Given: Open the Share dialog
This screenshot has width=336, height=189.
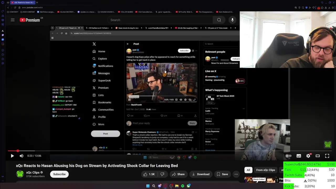Looking at the screenshot, I should tap(178, 174).
